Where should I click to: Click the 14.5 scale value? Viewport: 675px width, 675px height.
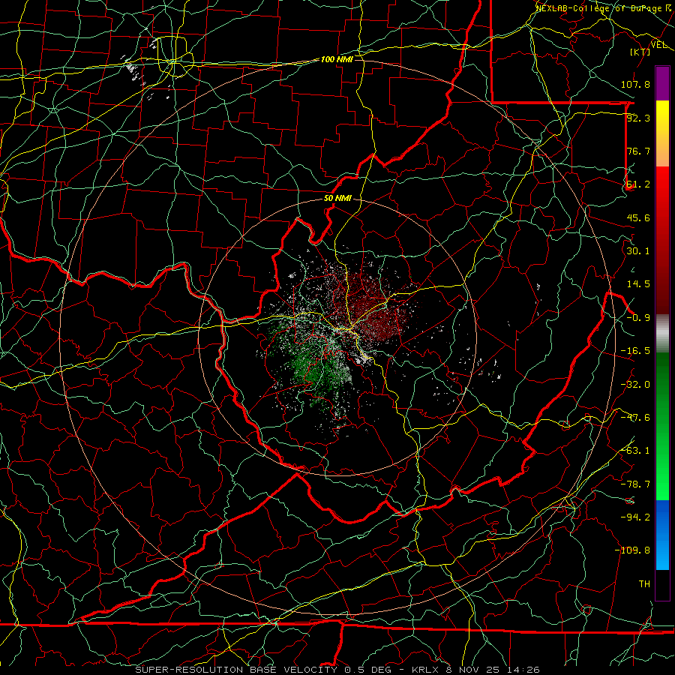638,284
